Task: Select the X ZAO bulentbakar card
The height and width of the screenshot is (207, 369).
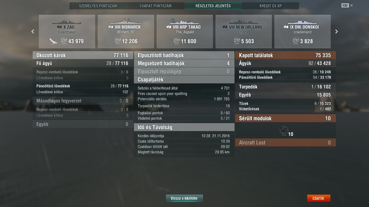Action: pyautogui.click(x=67, y=32)
